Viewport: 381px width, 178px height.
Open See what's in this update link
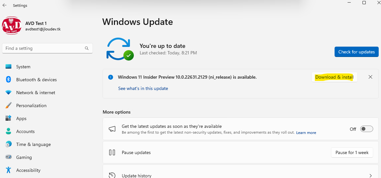pyautogui.click(x=143, y=88)
